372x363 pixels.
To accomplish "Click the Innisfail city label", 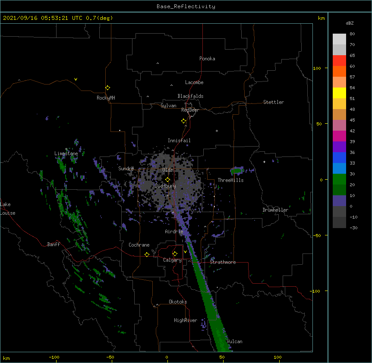I will 179,141.
